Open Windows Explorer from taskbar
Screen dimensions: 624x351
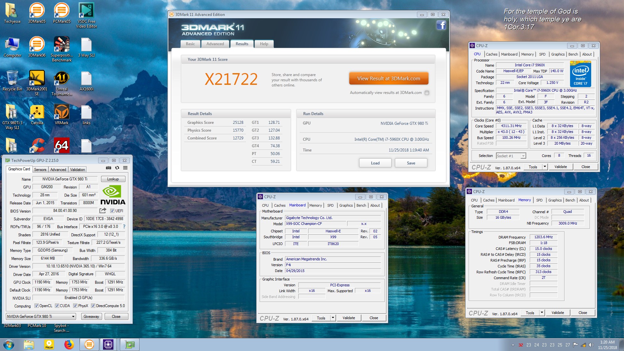pos(29,344)
